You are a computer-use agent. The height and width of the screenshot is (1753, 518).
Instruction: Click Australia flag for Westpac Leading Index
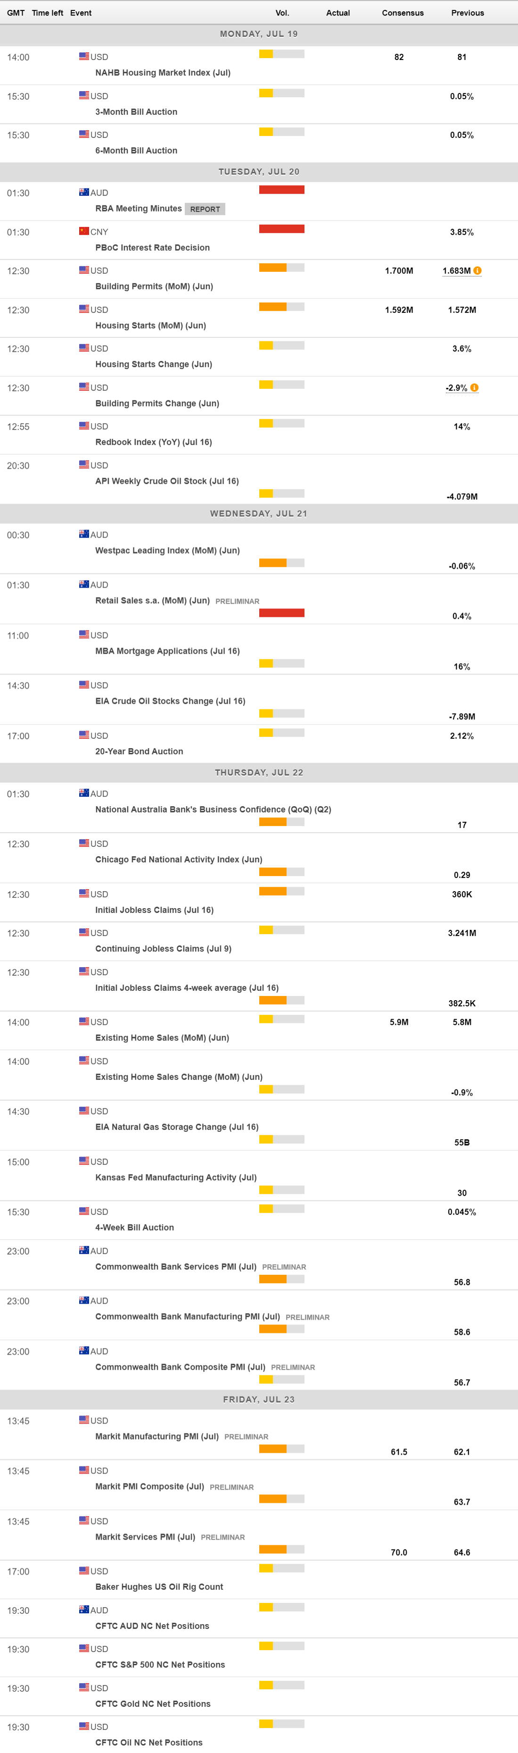coord(83,534)
